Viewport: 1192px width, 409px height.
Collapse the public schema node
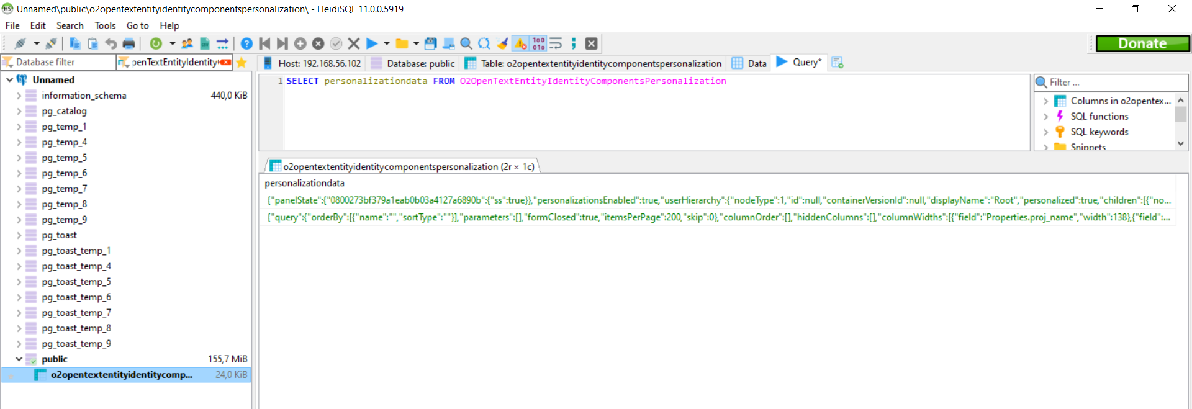point(19,359)
